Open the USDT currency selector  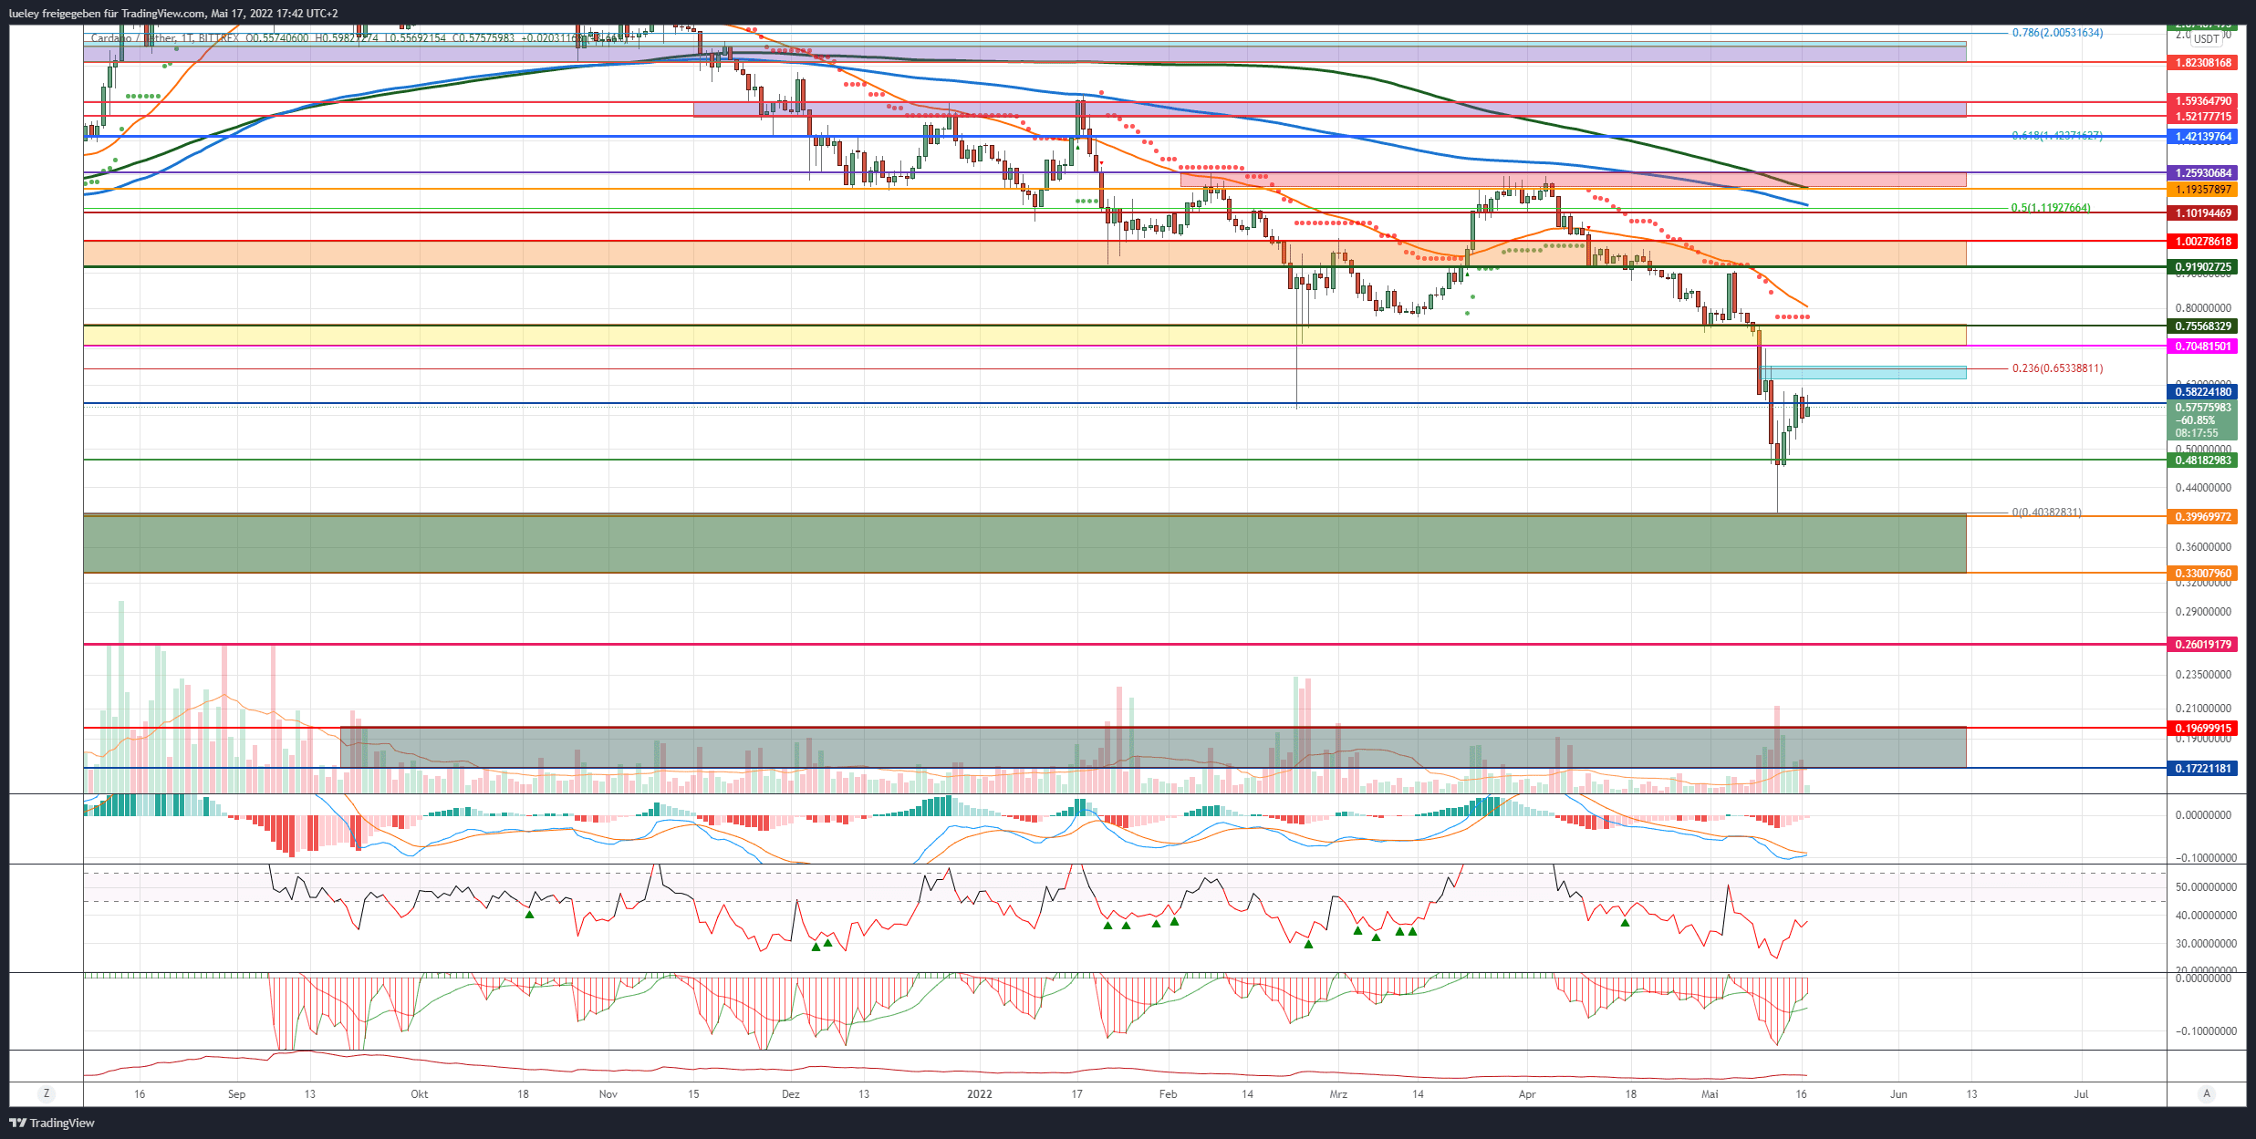click(x=2206, y=39)
